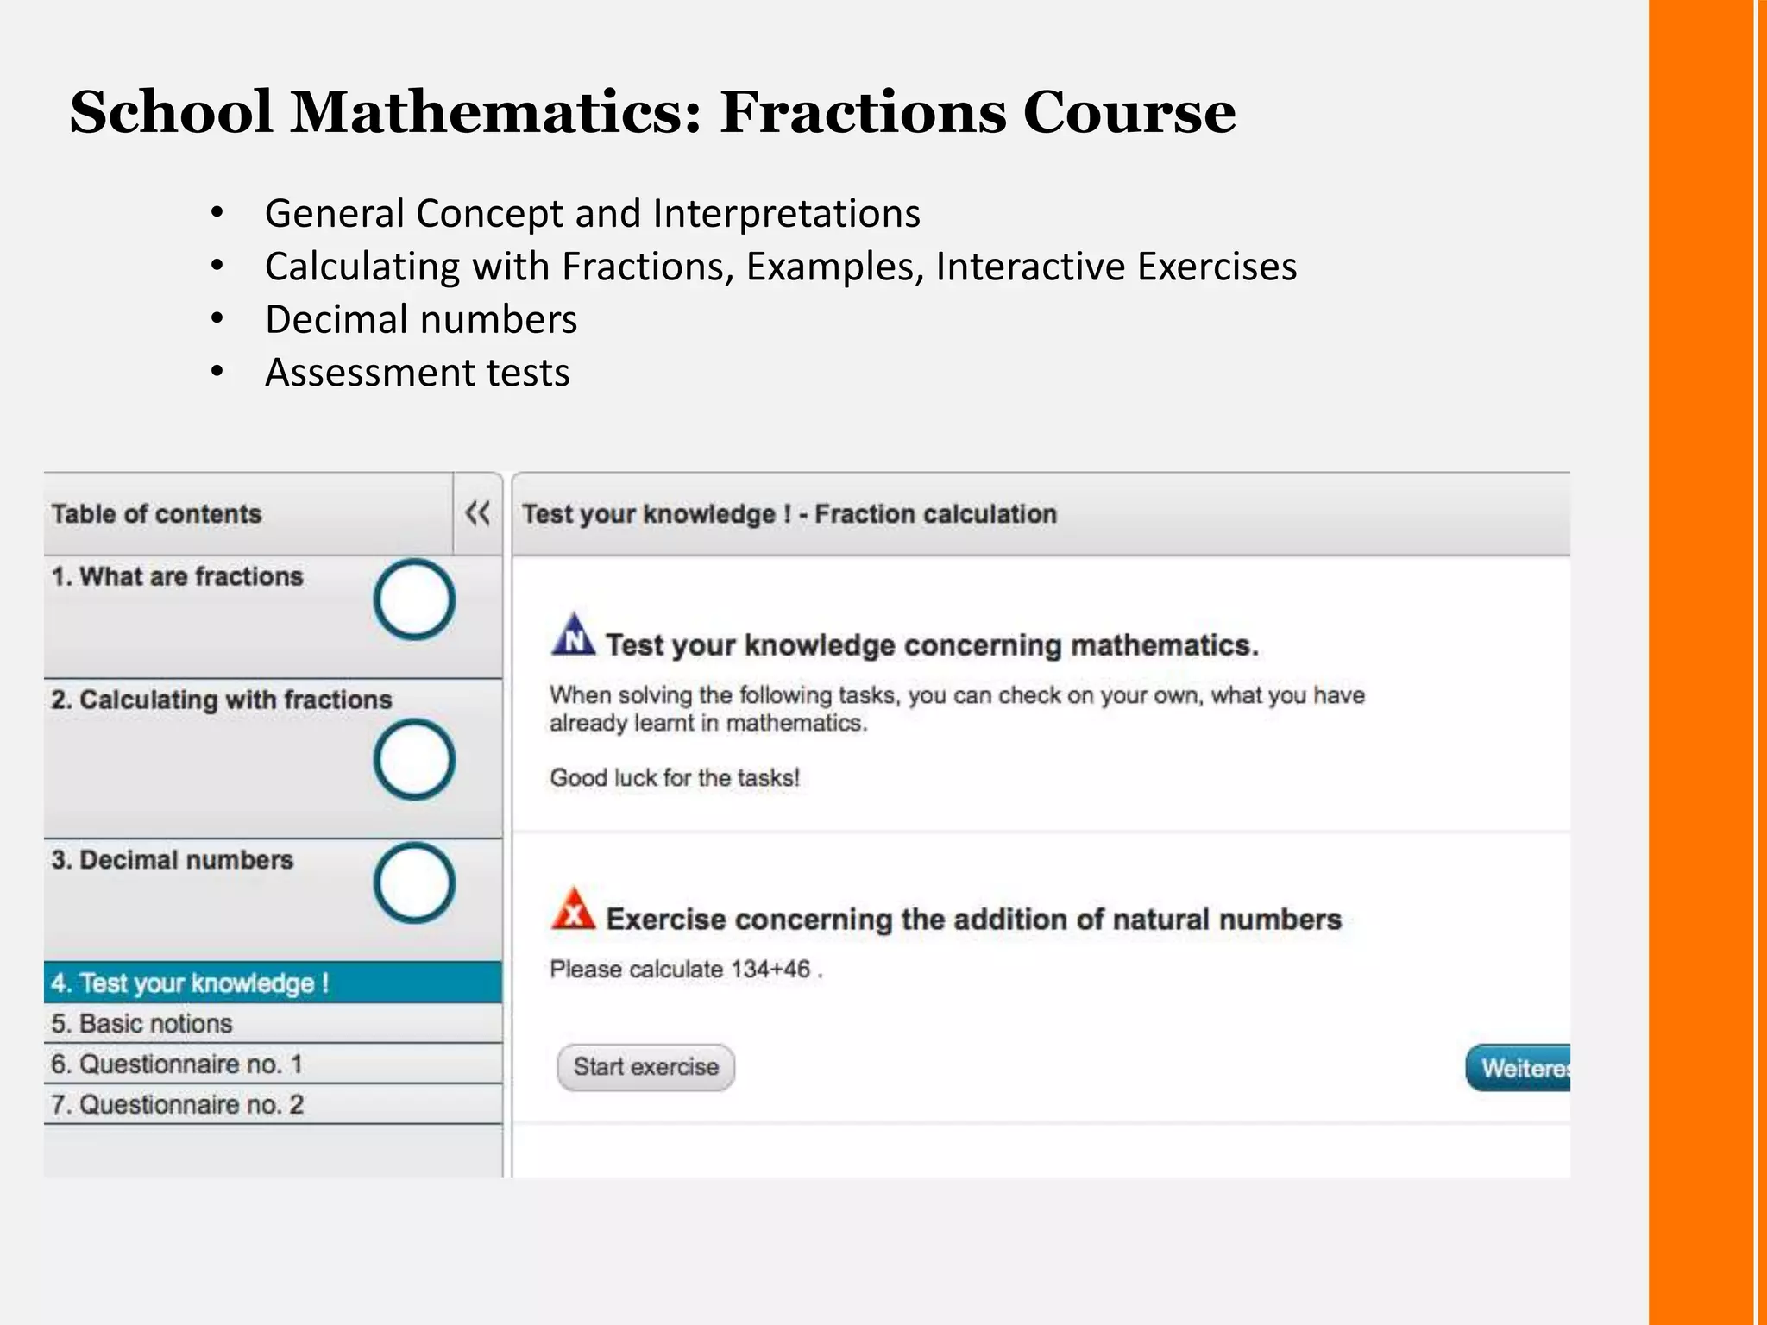The image size is (1767, 1325).
Task: Select 4. Test your knowledge ! entry
Action: (x=273, y=983)
